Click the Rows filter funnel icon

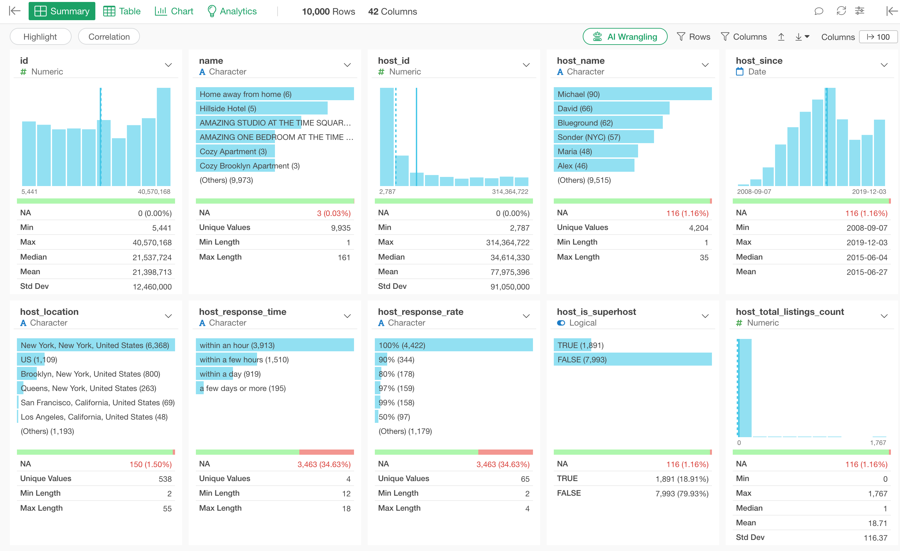[681, 37]
